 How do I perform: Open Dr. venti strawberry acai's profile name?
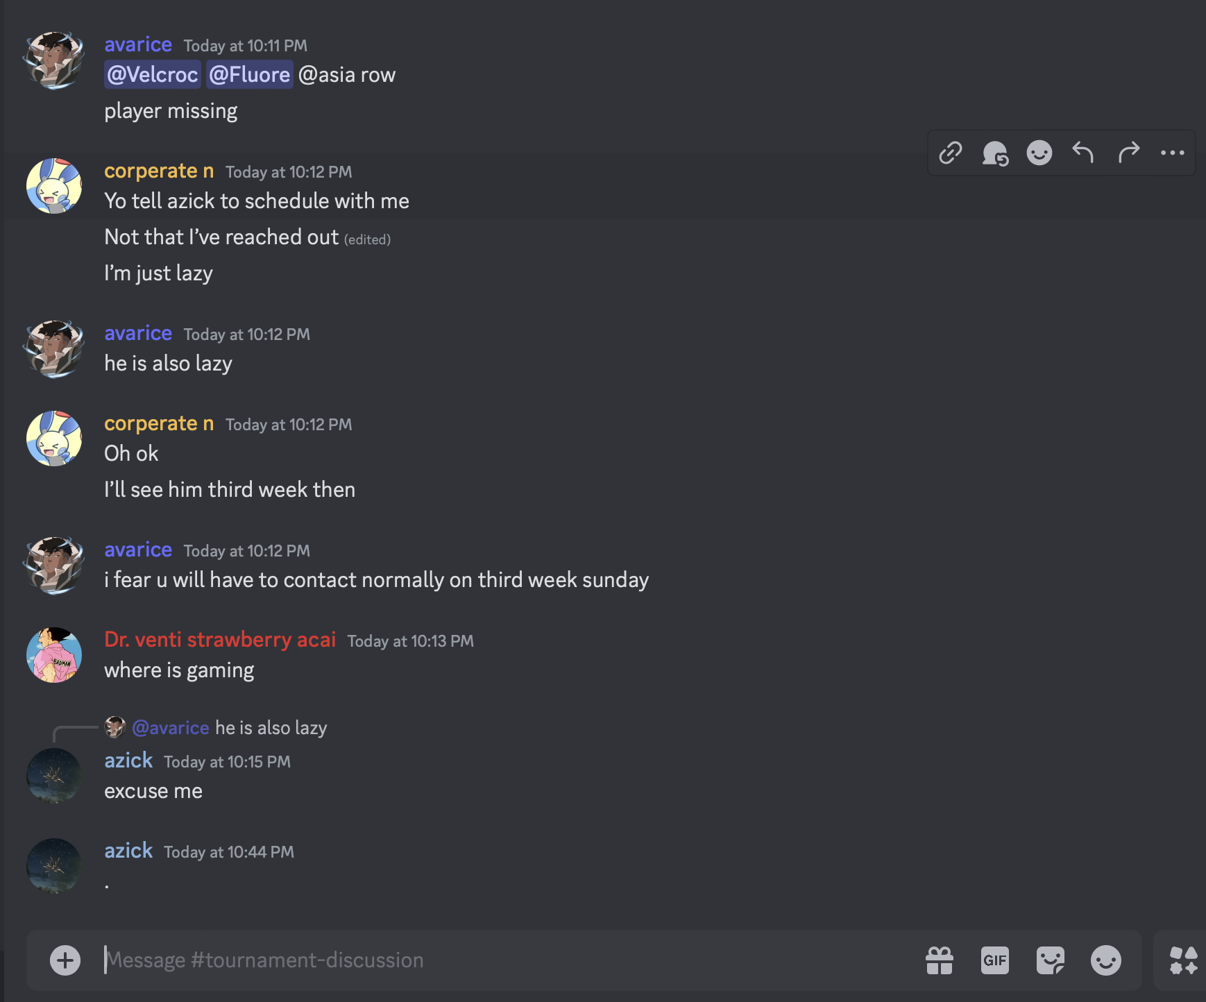point(220,640)
